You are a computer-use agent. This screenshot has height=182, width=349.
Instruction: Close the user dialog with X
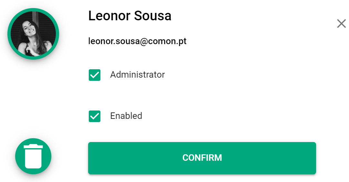342,24
